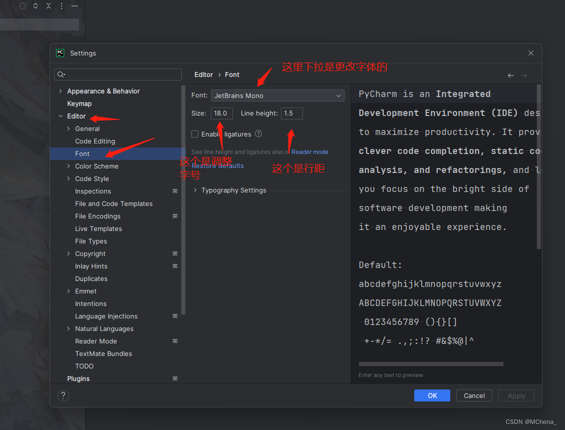Click the project-level icon beside File Encodings
This screenshot has height=430, width=565.
coord(175,216)
